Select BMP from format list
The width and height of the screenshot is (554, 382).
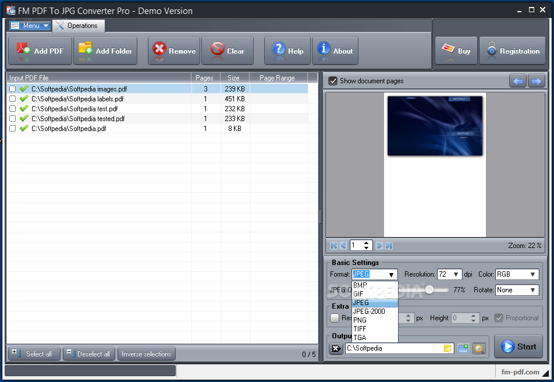(375, 285)
